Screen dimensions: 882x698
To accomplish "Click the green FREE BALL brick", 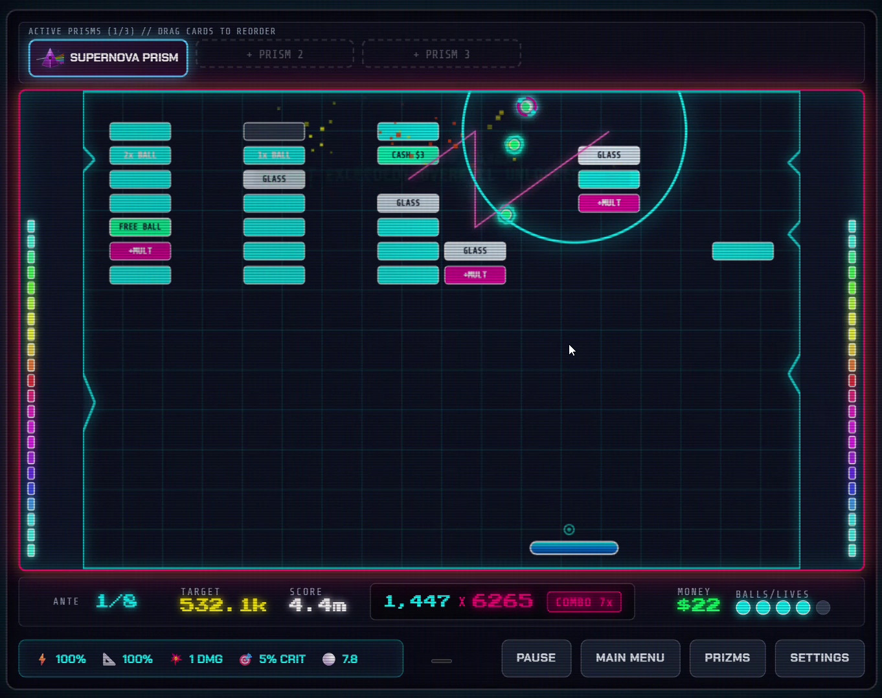I will [140, 227].
